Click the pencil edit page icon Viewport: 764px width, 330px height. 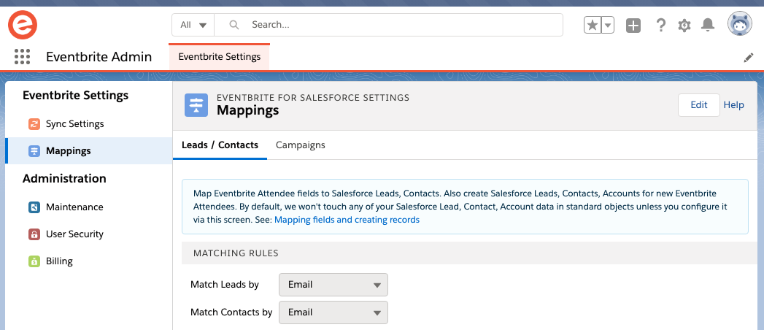[749, 58]
